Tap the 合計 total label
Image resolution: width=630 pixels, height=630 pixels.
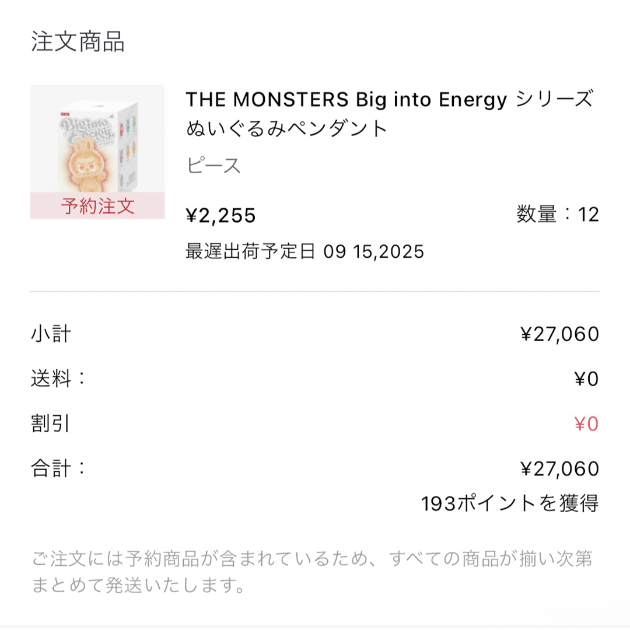(58, 468)
